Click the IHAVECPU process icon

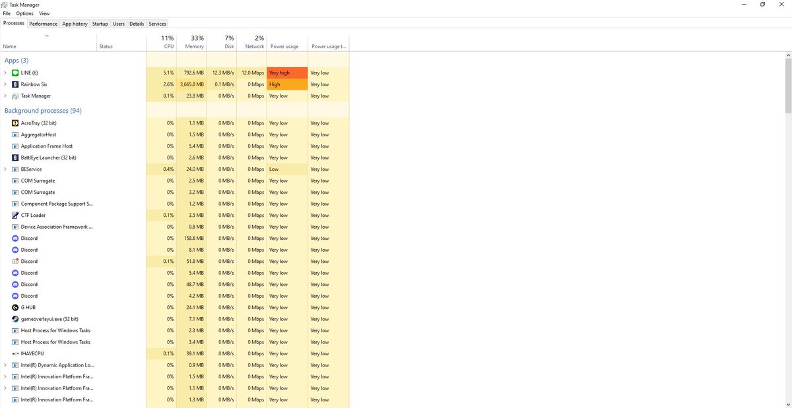pyautogui.click(x=15, y=354)
